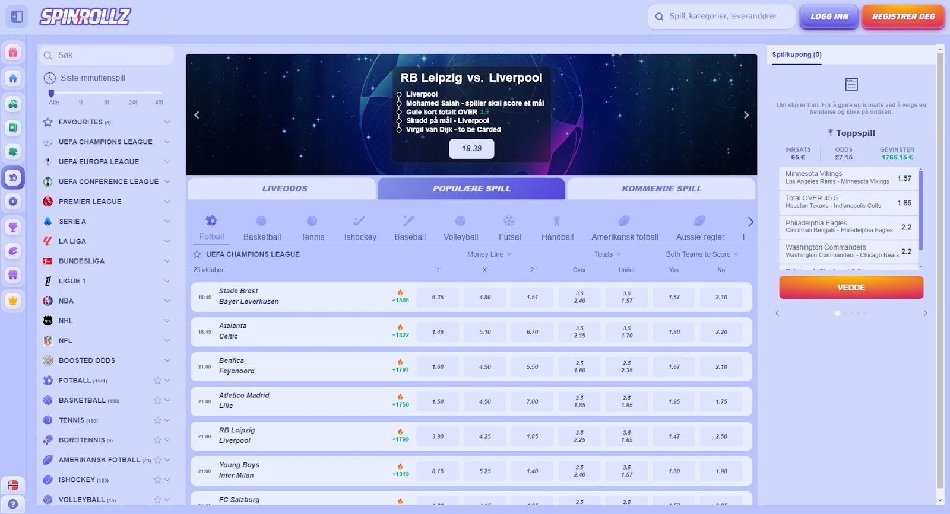Show next Toppspill coupon with right arrow
This screenshot has height=514, width=950.
(925, 314)
